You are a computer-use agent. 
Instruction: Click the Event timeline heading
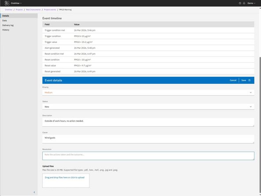[52, 19]
